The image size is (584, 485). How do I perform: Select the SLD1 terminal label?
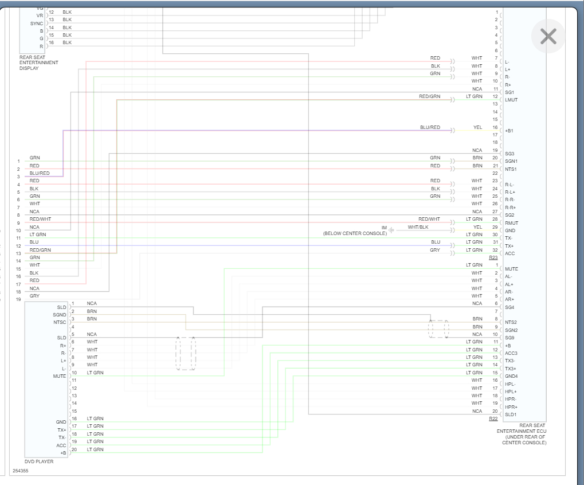(x=511, y=414)
